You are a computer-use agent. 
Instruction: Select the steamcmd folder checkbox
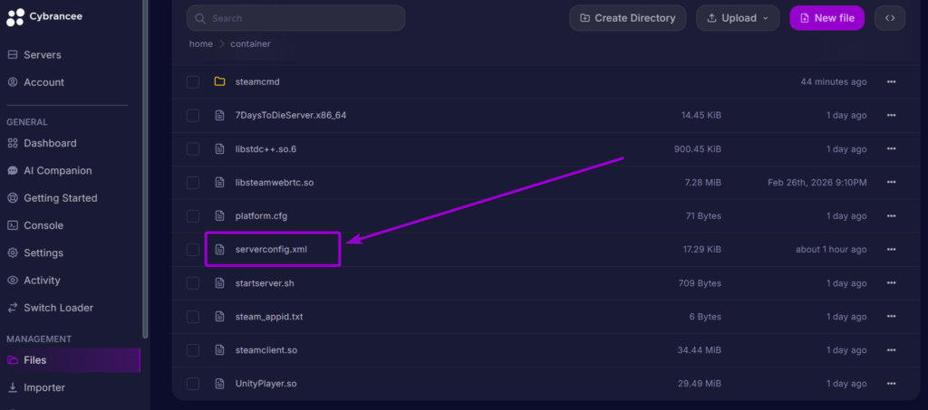coord(193,82)
